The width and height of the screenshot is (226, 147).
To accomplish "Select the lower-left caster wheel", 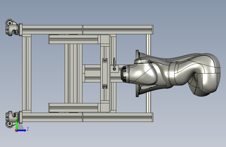I will (x=11, y=119).
